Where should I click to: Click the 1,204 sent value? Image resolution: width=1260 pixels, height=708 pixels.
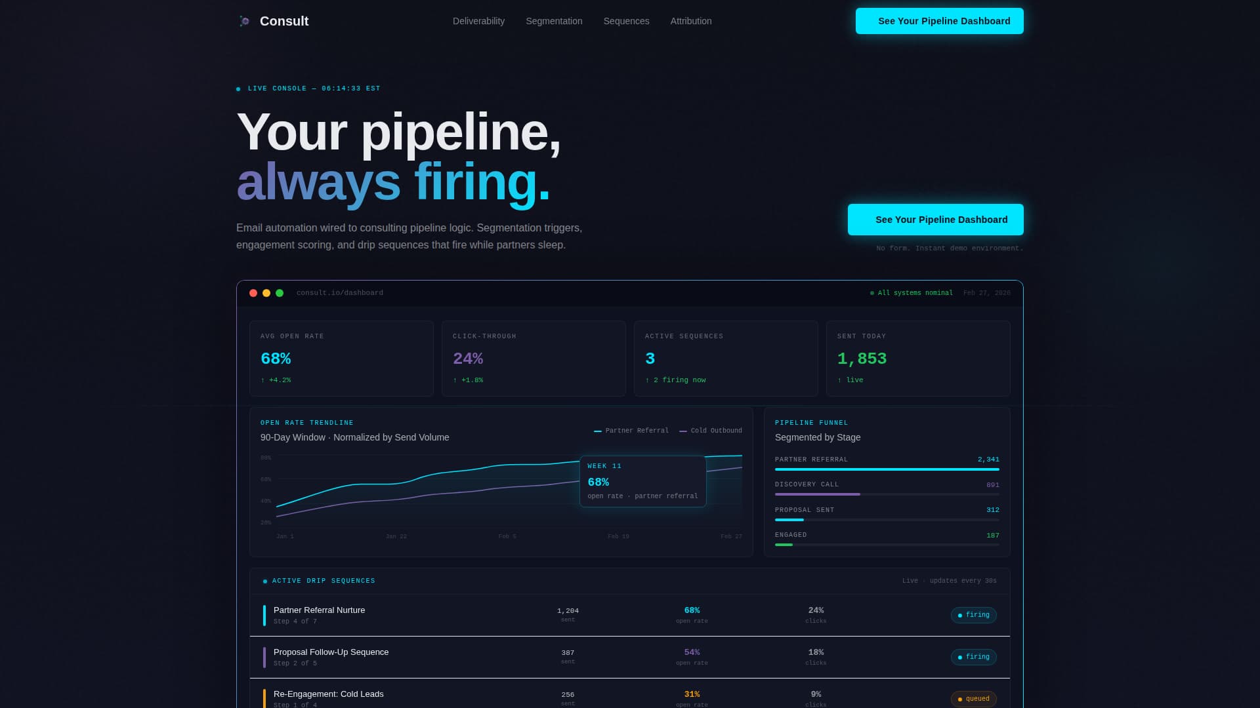pos(568,611)
